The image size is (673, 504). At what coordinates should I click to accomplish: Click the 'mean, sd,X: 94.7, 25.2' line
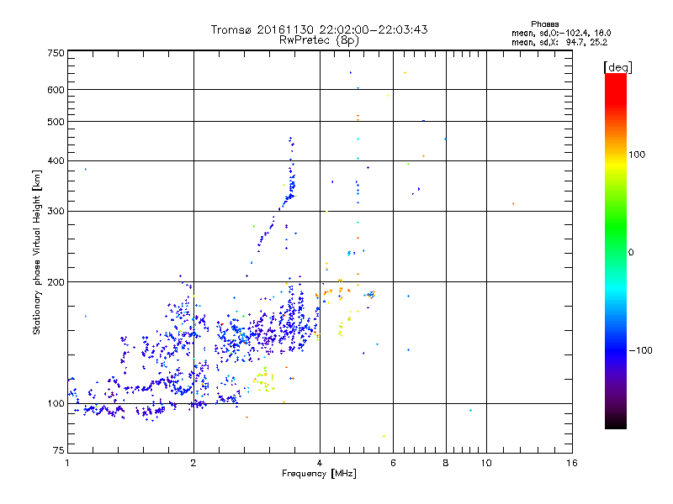click(x=559, y=42)
